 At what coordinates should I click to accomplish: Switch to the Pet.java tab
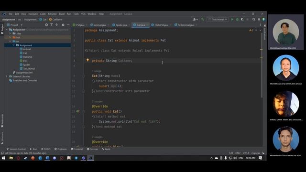[x=80, y=25]
